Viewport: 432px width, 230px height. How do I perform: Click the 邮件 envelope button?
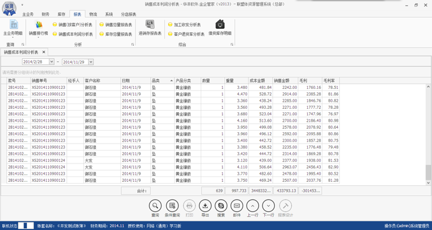click(237, 205)
